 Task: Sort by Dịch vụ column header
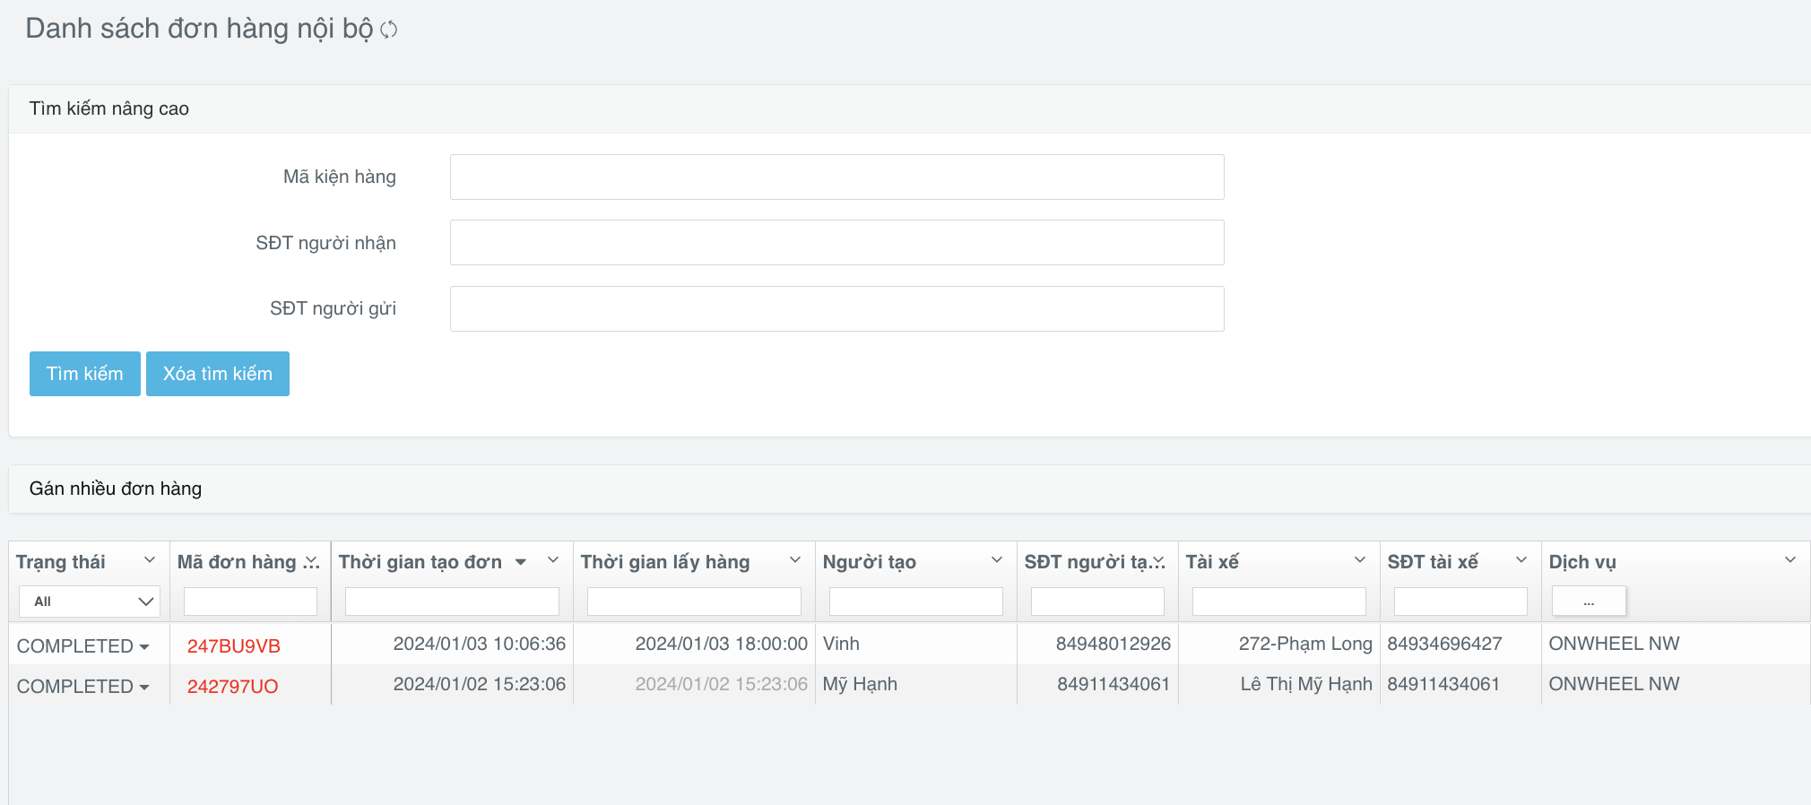[1582, 562]
